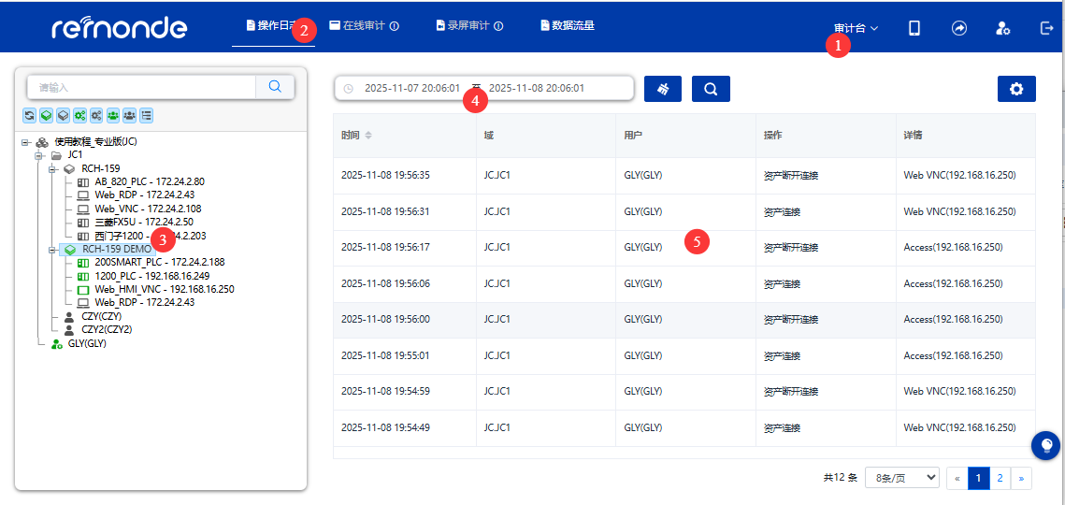This screenshot has width=1065, height=505.
Task: Go to page 2 of results
Action: (x=1000, y=478)
